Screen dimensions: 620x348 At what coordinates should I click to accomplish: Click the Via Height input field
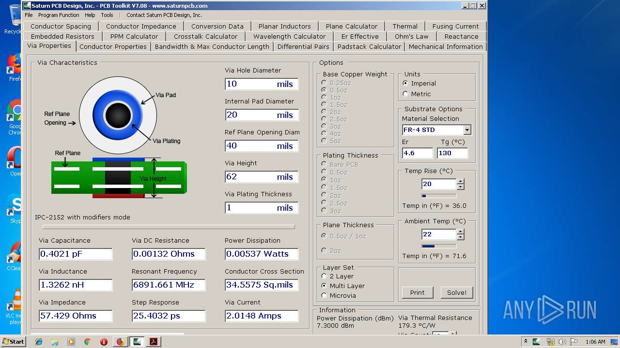click(262, 176)
